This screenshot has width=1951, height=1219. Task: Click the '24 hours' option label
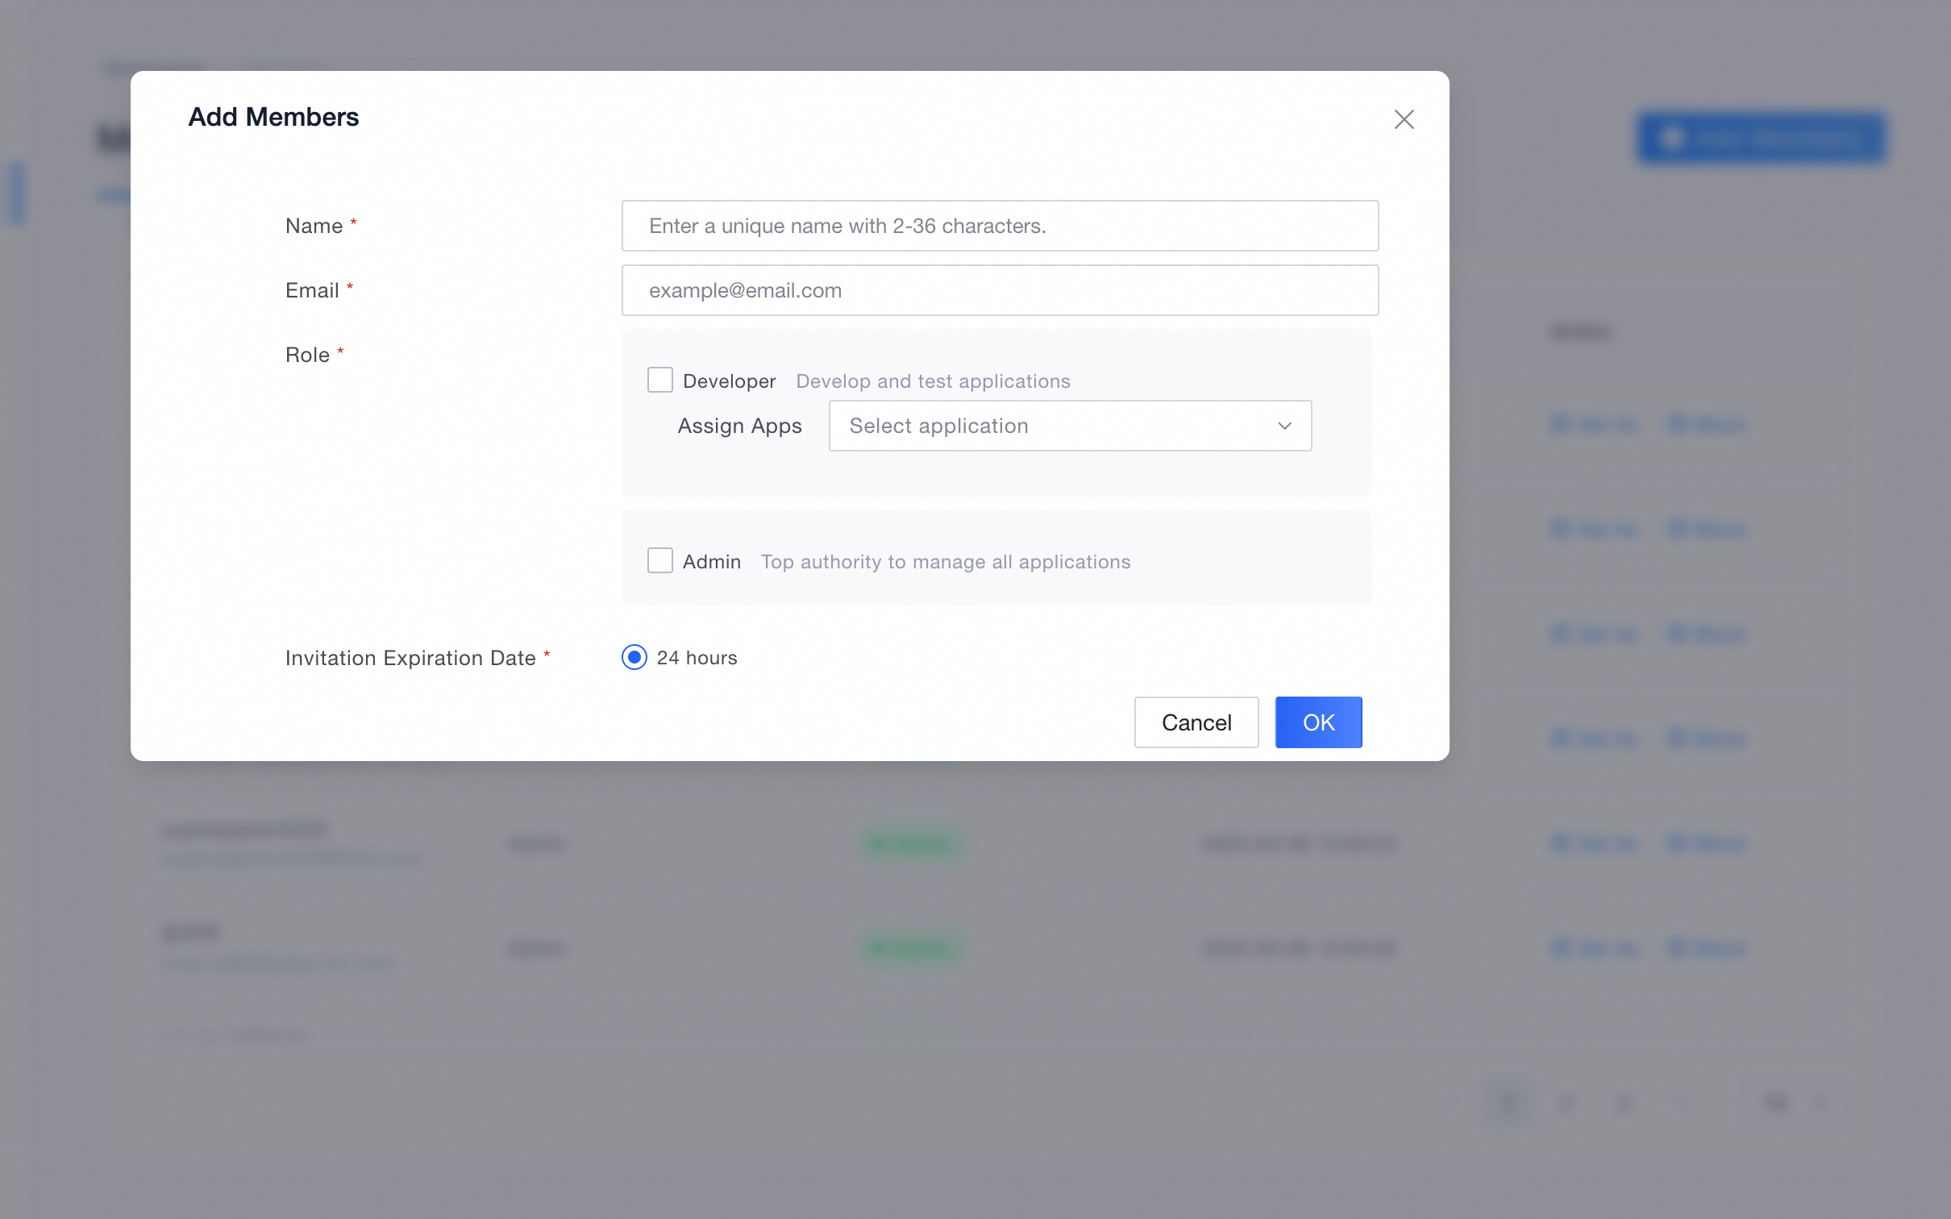coord(697,658)
